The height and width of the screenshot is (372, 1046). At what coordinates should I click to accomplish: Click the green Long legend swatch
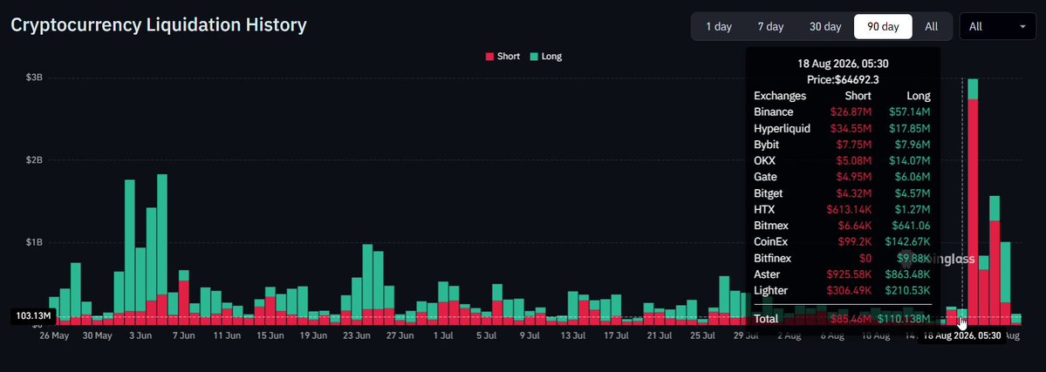534,57
